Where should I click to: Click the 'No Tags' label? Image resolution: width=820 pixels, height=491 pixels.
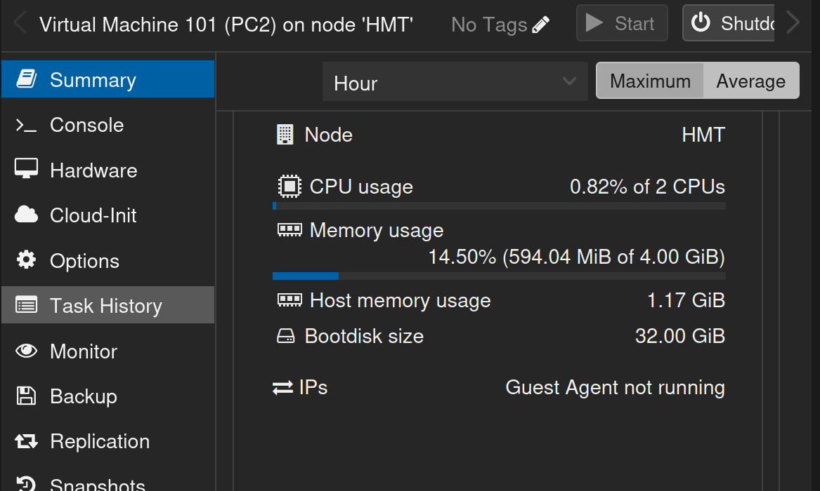pos(489,25)
